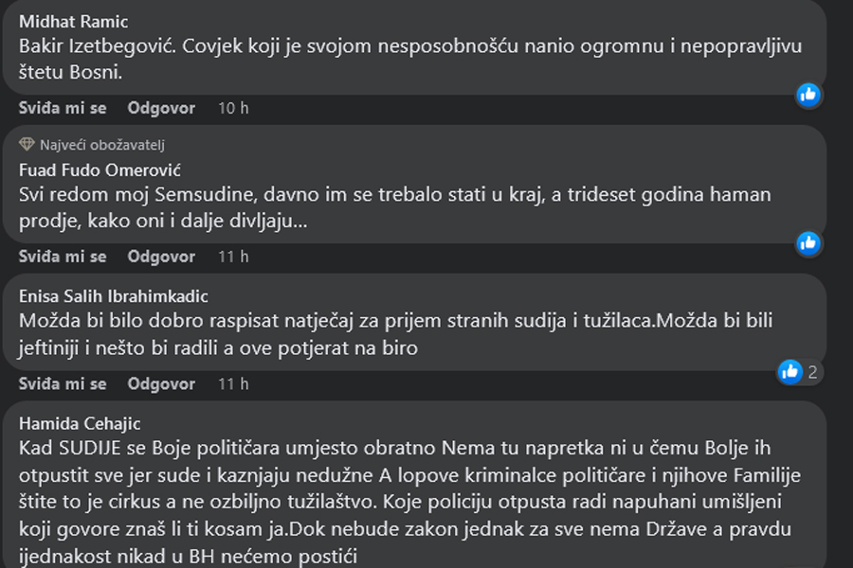Open Fuad Fudo Omerović's profile

(100, 170)
